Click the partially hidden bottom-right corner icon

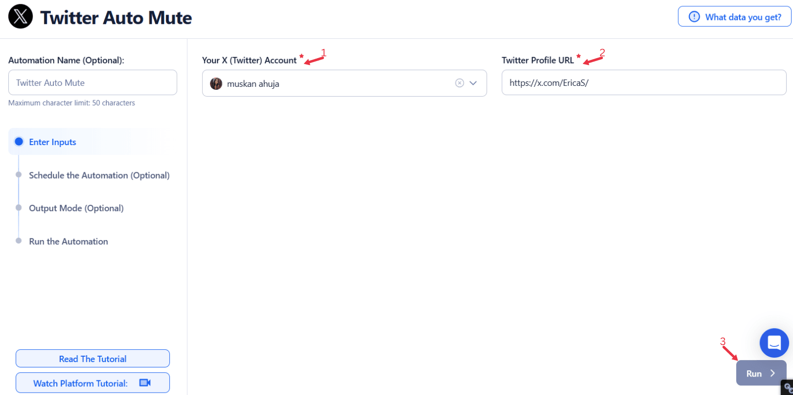coord(787,388)
